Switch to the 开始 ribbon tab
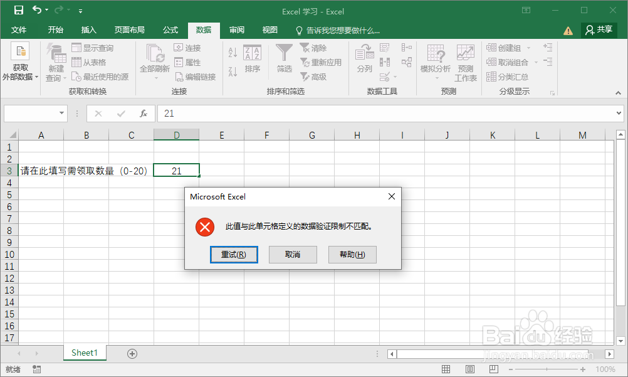 click(55, 30)
